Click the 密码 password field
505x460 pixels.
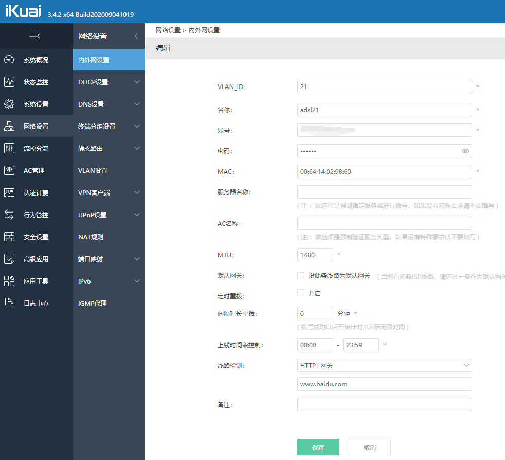(x=385, y=151)
